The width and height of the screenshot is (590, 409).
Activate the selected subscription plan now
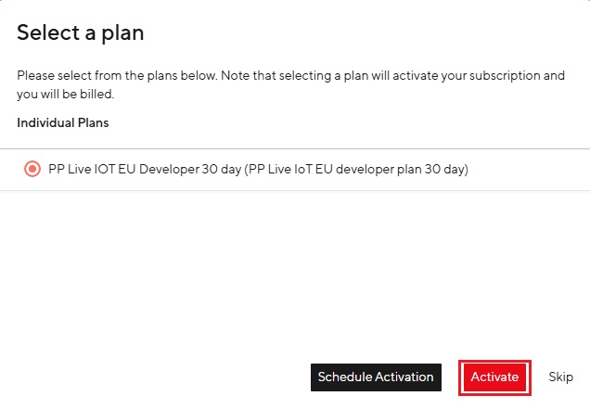(494, 377)
